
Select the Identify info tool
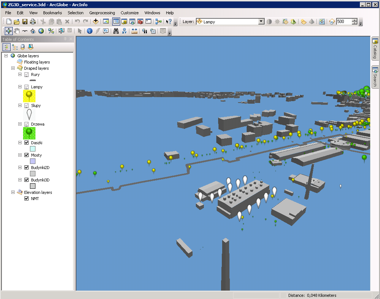(x=90, y=31)
